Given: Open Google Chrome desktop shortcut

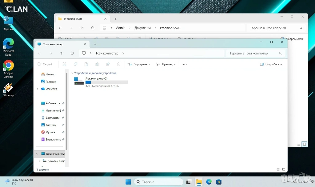Looking at the screenshot, I should tap(8, 67).
